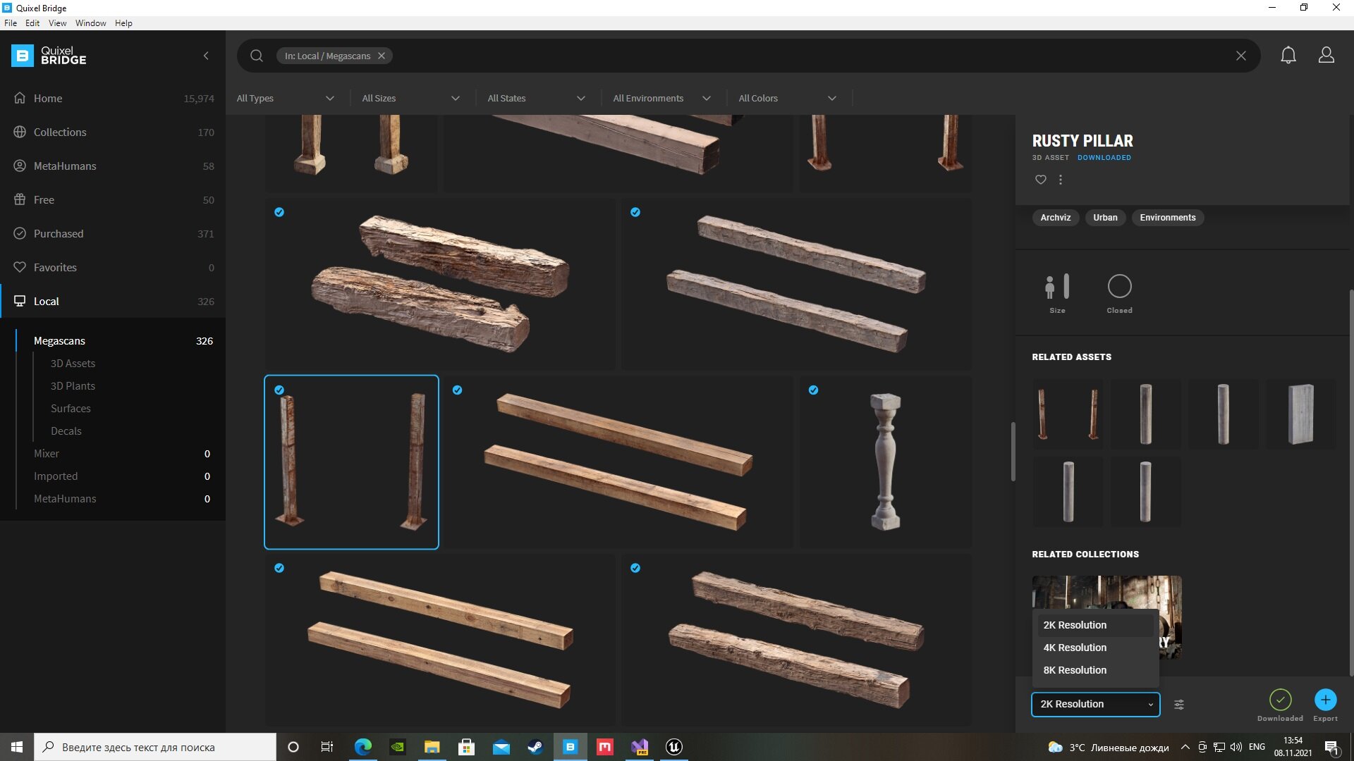Open Collections in the sidebar
1354x761 pixels.
pyautogui.click(x=113, y=132)
